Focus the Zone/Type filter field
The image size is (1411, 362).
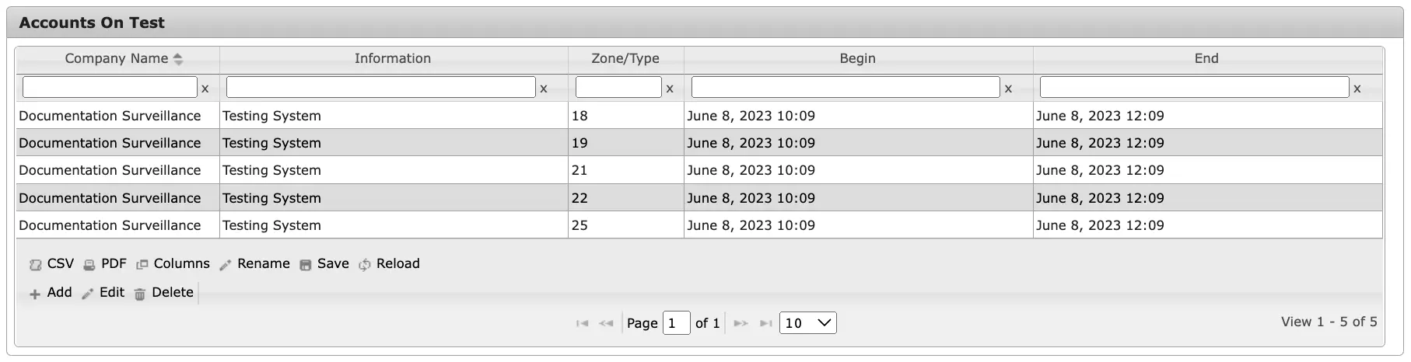(x=618, y=87)
